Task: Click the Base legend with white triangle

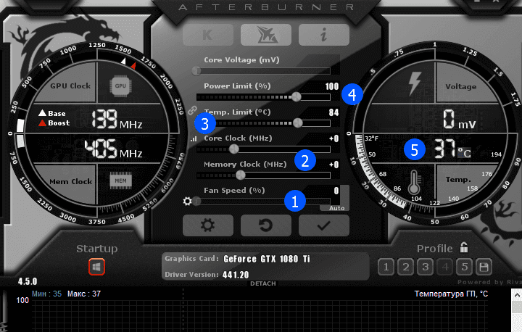Action: tap(52, 113)
